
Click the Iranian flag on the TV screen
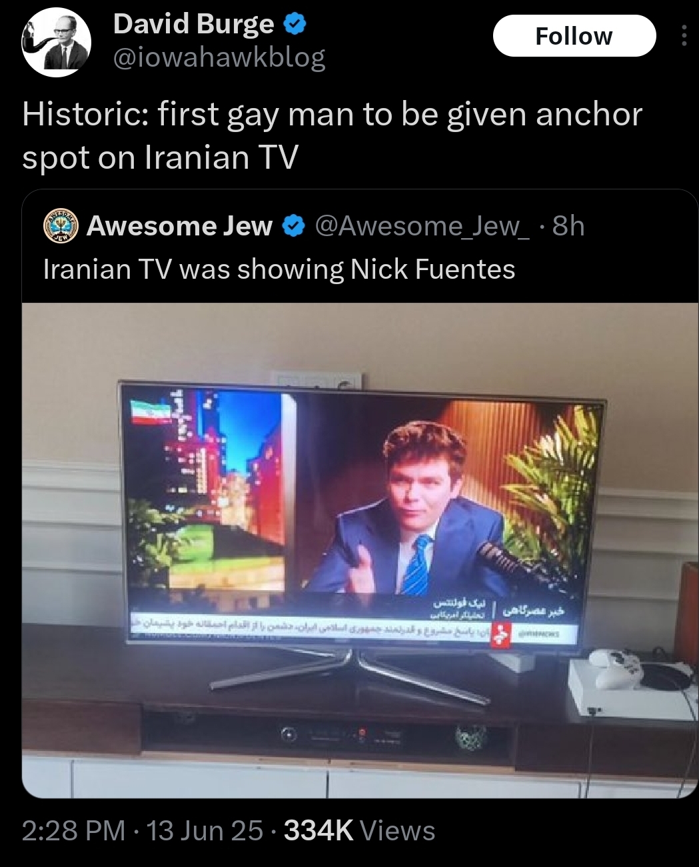[151, 411]
